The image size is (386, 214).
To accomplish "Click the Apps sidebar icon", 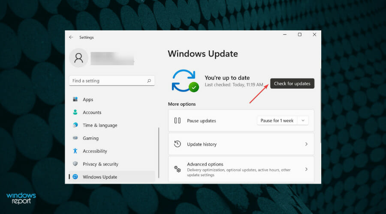I will pyautogui.click(x=75, y=99).
